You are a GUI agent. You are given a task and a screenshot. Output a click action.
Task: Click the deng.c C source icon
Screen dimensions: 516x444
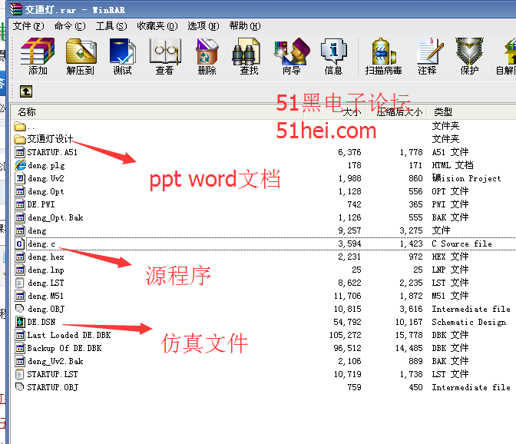20,244
